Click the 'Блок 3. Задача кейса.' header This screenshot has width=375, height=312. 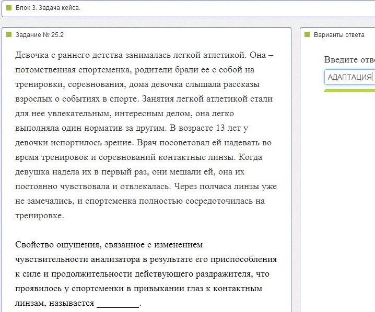(x=48, y=8)
